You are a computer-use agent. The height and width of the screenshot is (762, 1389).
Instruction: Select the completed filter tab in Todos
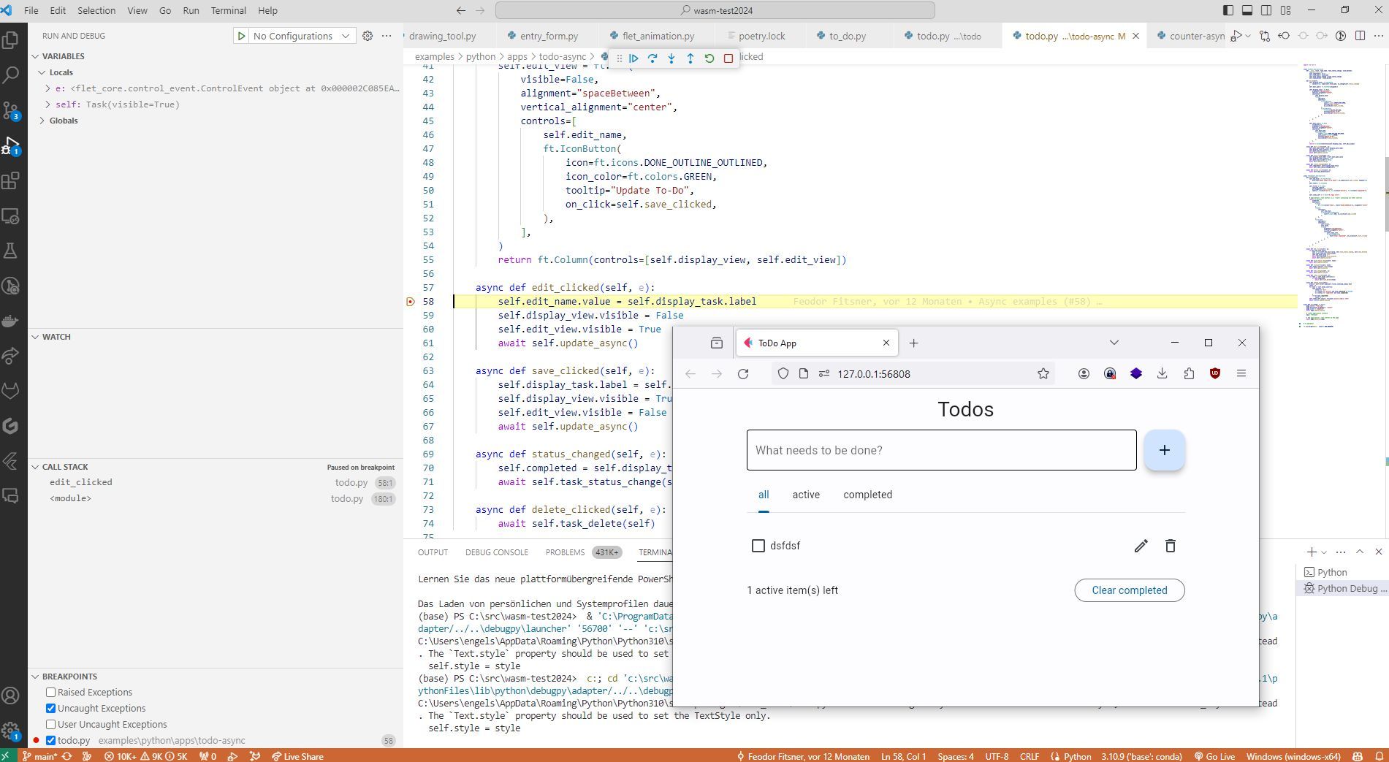click(867, 495)
